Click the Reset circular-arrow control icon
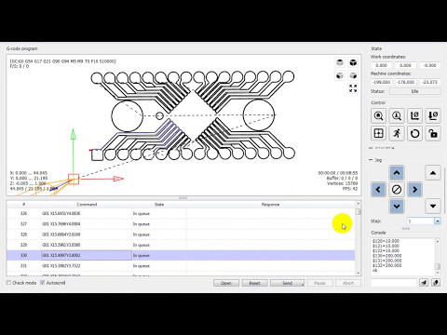The width and height of the screenshot is (447, 335). [x=415, y=134]
